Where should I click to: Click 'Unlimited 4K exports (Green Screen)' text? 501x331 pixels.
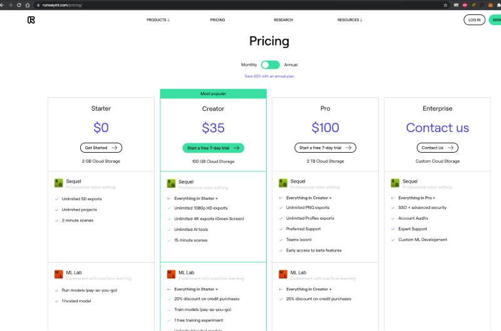pyautogui.click(x=209, y=219)
